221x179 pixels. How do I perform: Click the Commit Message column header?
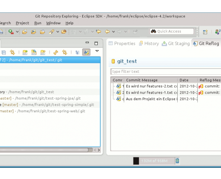point(151,80)
